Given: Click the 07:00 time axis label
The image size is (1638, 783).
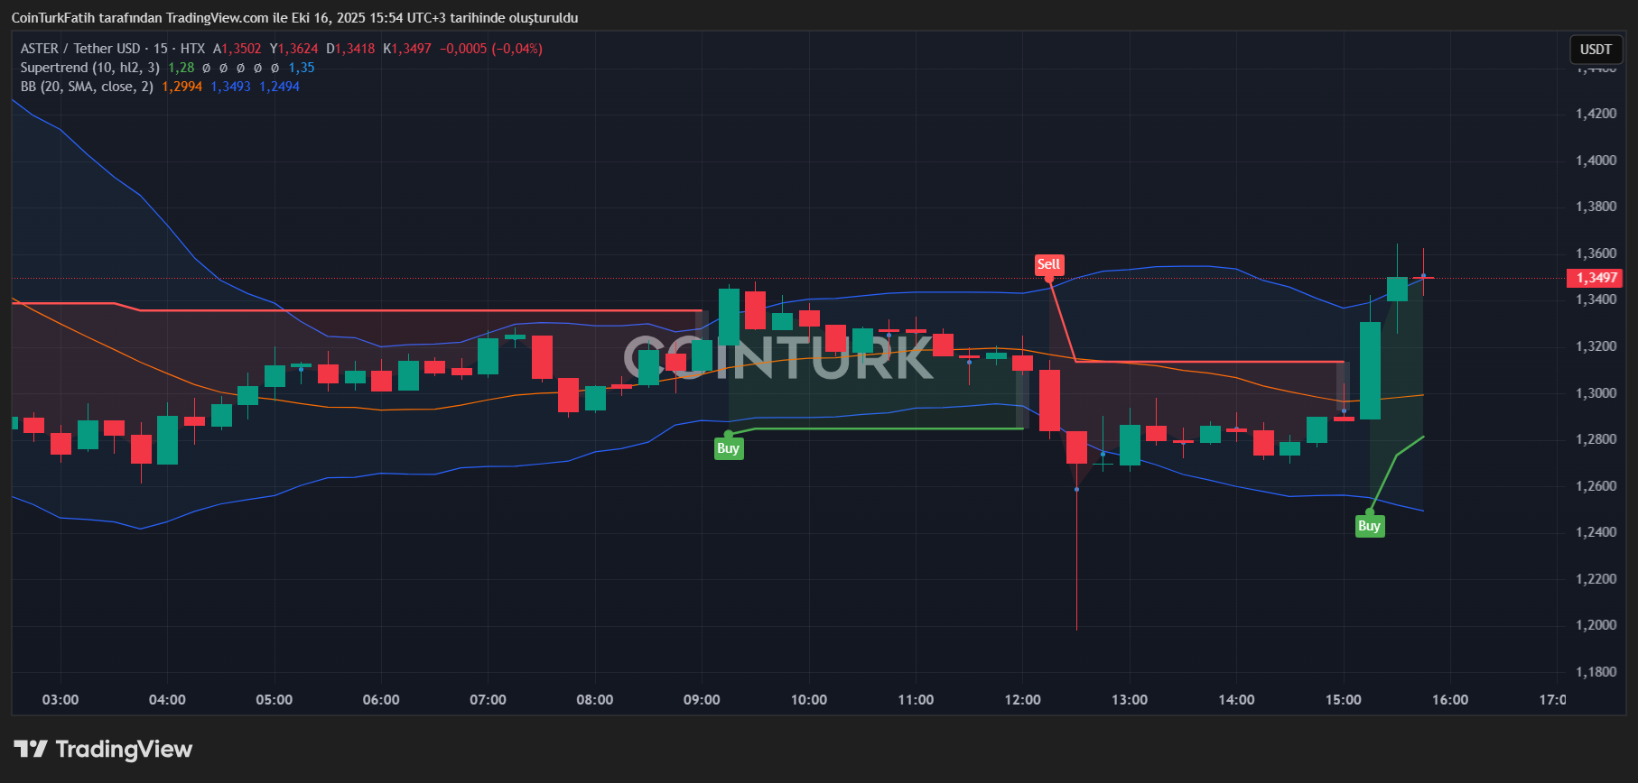Looking at the screenshot, I should (489, 700).
